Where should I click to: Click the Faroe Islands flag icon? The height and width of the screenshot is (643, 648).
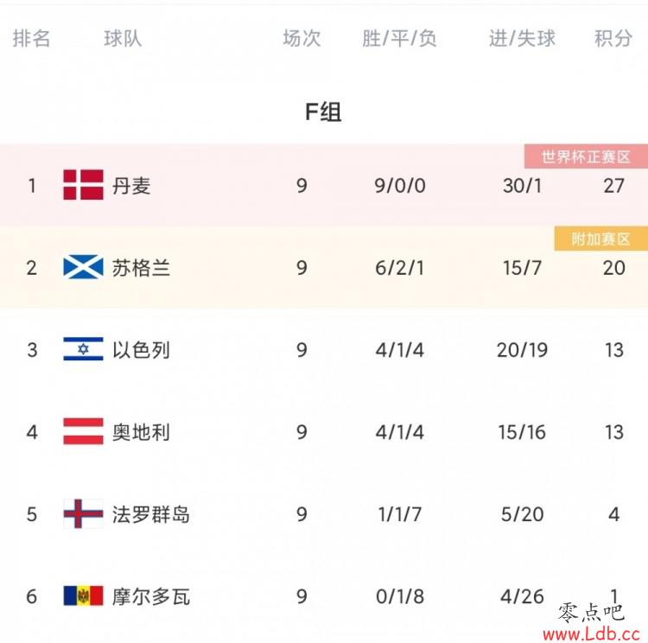point(83,513)
